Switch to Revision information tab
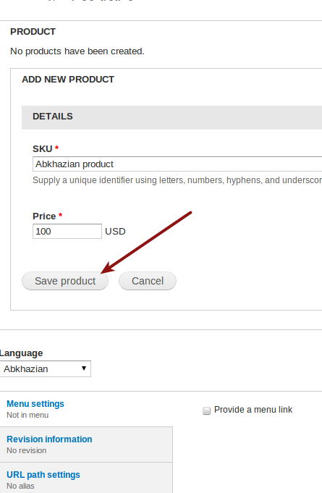The width and height of the screenshot is (322, 493). coord(49,439)
